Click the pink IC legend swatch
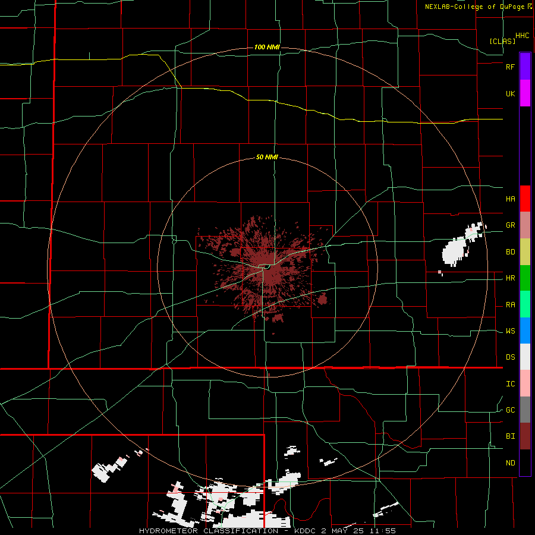The image size is (535, 535). pyautogui.click(x=525, y=383)
